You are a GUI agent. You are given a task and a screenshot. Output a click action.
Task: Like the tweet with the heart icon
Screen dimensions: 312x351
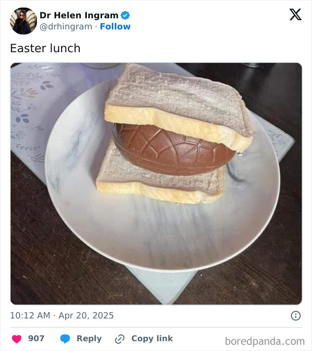(16, 339)
